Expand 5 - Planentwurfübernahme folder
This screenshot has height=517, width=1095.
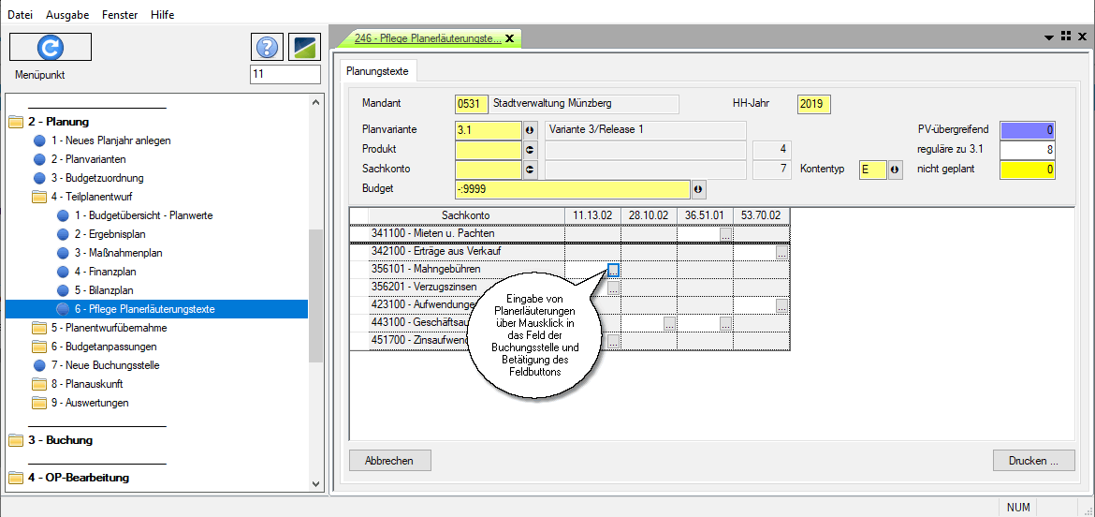(39, 328)
